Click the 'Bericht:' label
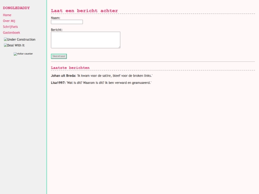The image size is (259, 194). click(x=57, y=30)
